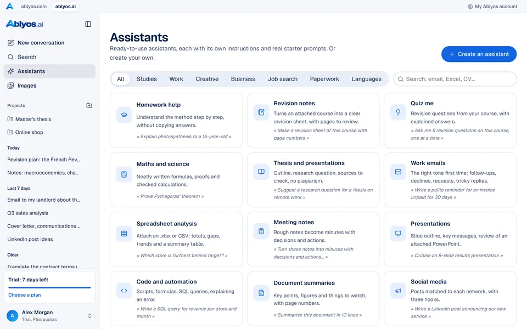Screen dimensions: 527x329
Task: Click the Thesis and presentations book icon
Action: 261,172
